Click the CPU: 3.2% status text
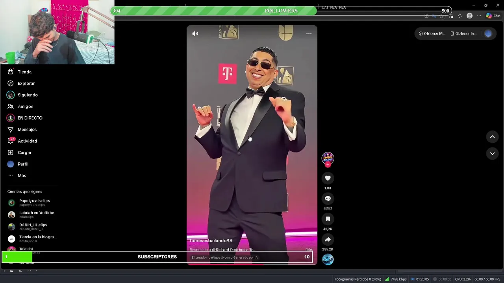The width and height of the screenshot is (504, 283). pyautogui.click(x=463, y=279)
